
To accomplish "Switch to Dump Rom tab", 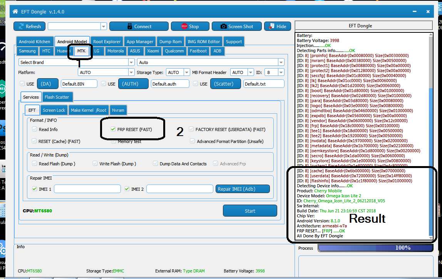I will (x=171, y=42).
